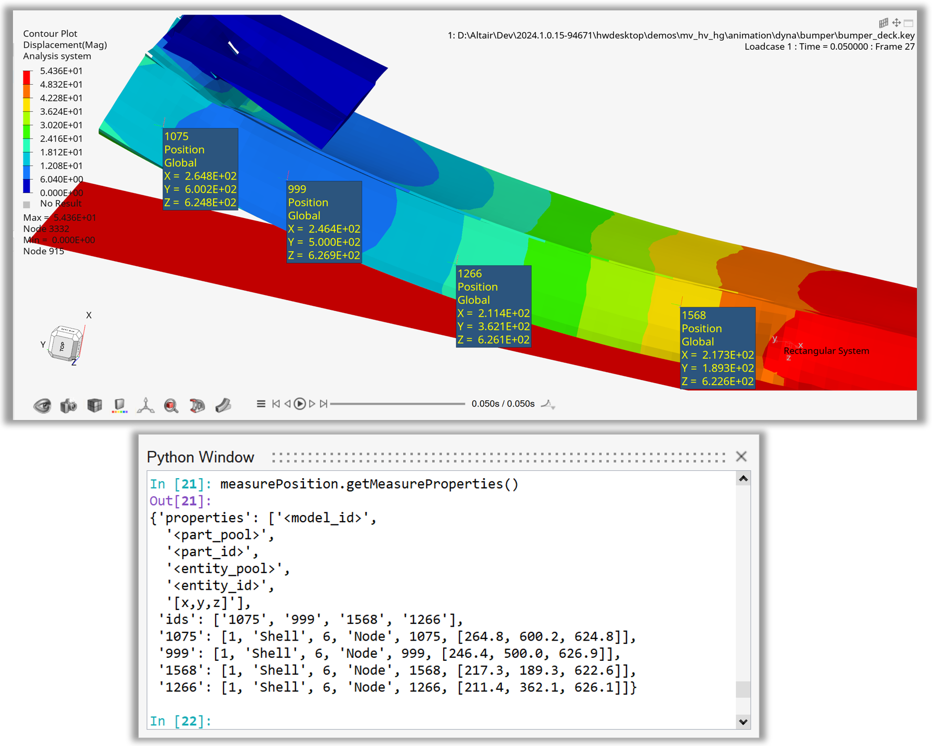Click the red 5.436E+01 legend color

(x=26, y=77)
